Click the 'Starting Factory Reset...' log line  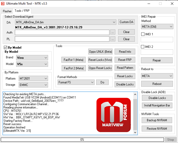pyautogui.click(x=18, y=121)
